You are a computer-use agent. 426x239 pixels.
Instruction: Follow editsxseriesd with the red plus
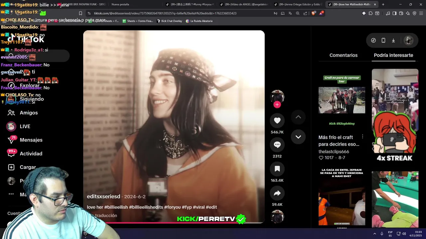(x=277, y=105)
